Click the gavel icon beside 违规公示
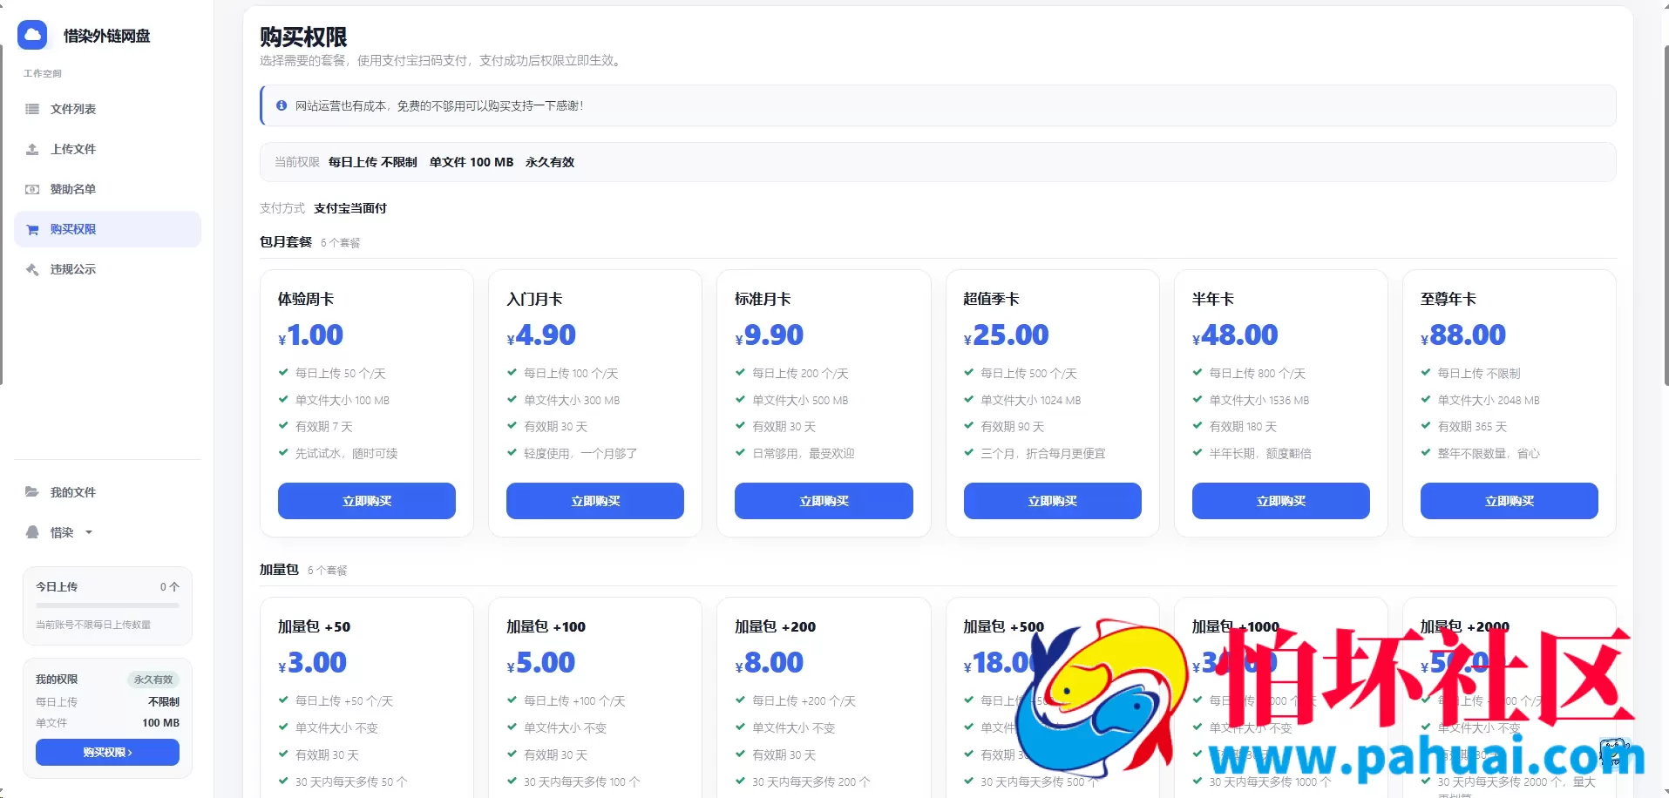The height and width of the screenshot is (798, 1669). [x=32, y=269]
